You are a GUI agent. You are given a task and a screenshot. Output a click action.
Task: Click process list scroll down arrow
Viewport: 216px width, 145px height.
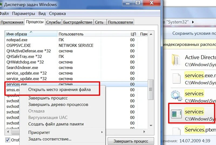tap(151, 126)
